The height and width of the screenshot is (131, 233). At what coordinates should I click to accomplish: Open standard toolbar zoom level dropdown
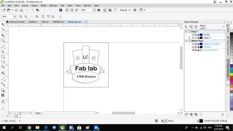coord(94,10)
